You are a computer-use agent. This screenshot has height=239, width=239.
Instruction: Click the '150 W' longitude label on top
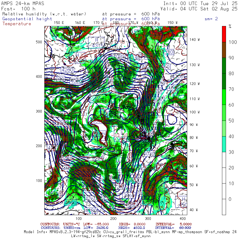click(x=172, y=23)
